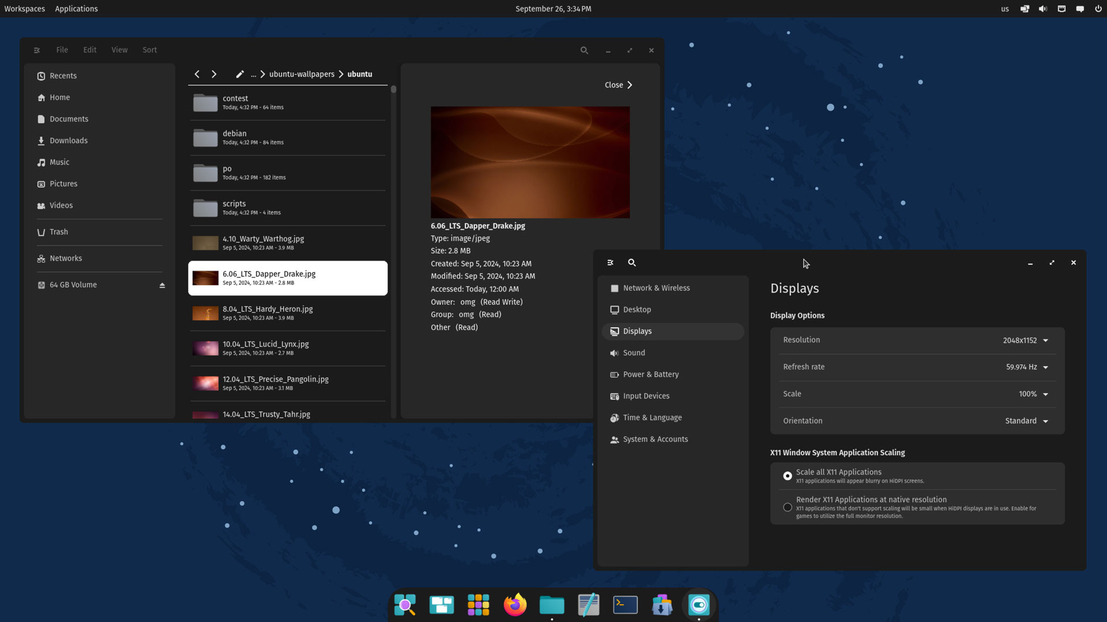Click the search icon in file manager
1107x622 pixels.
click(584, 51)
